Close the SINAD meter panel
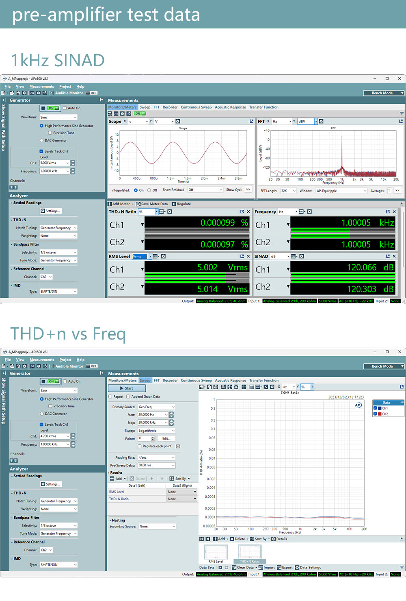The height and width of the screenshot is (601, 406). point(394,256)
